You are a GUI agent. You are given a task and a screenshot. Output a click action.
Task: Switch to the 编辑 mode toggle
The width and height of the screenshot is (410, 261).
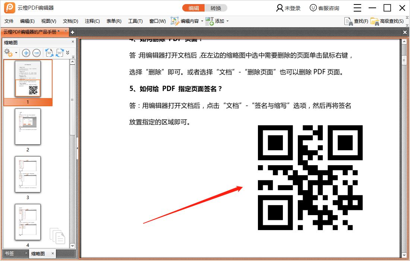[193, 8]
